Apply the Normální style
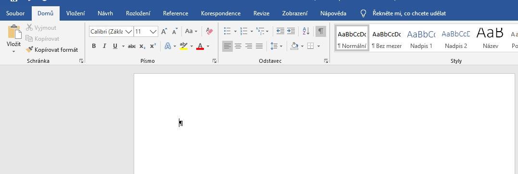This screenshot has height=174, width=518. 352,38
